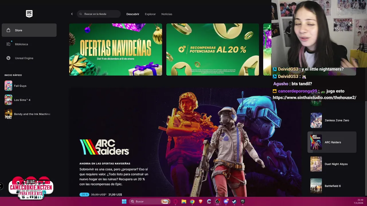Screen dimensions: 367x206
Task: Open File Explorer from taskbar
Action: point(184,201)
